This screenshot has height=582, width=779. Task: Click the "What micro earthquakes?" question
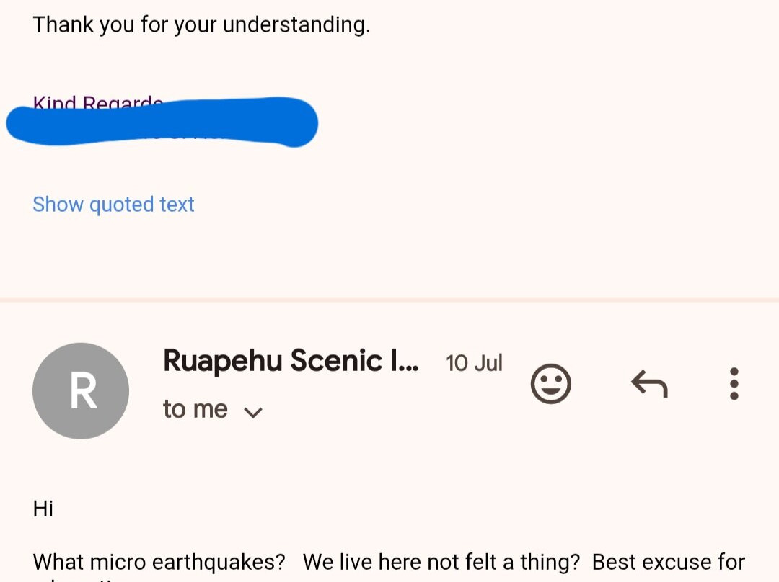click(159, 562)
